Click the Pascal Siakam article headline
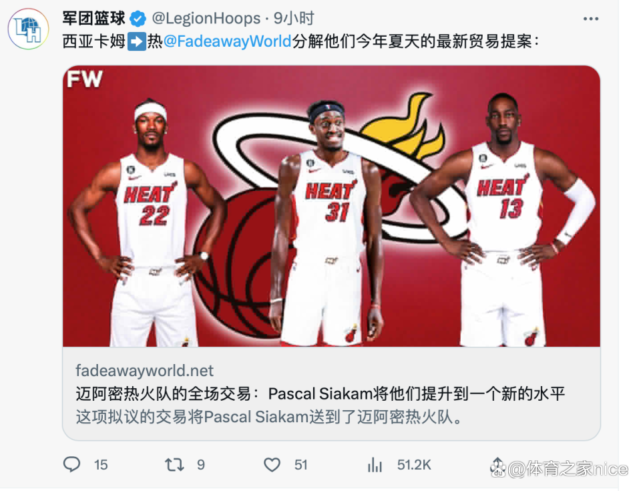The image size is (641, 491). pyautogui.click(x=320, y=394)
